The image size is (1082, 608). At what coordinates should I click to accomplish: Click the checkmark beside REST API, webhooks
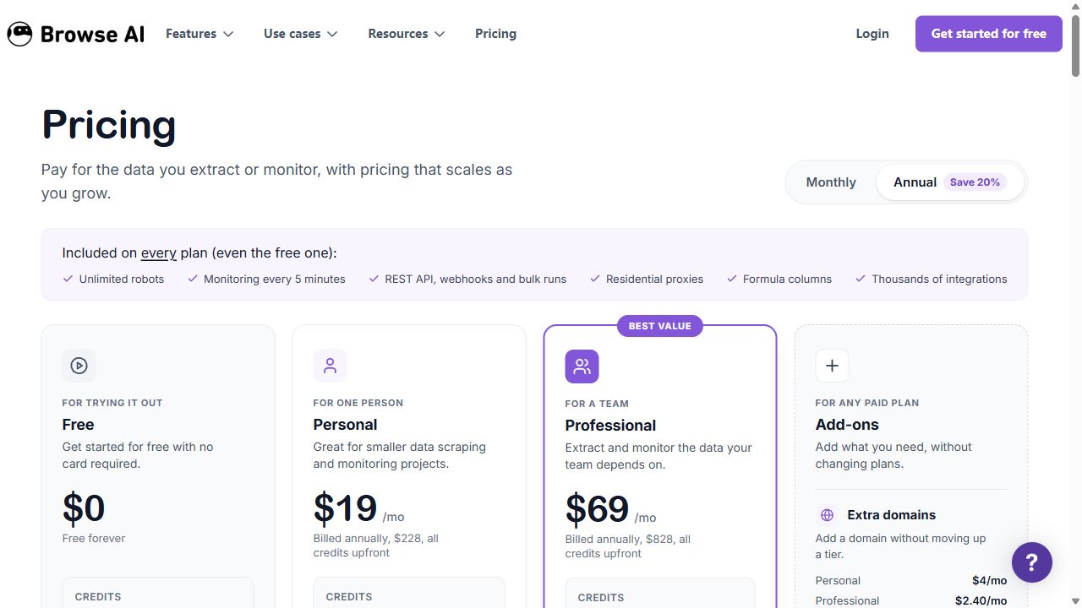[x=374, y=279]
